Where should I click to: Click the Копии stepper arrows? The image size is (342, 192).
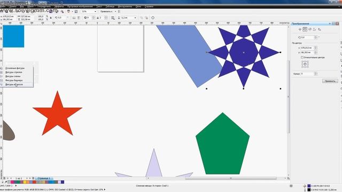[x=316, y=74]
